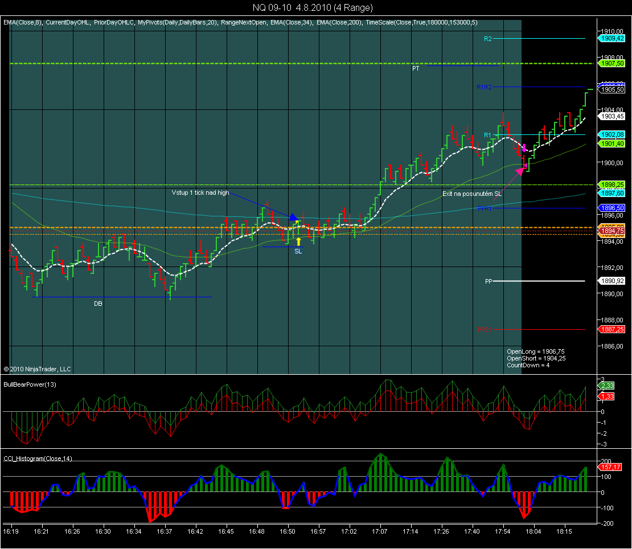Select the DB double bottom label
The height and width of the screenshot is (549, 632).
point(98,304)
